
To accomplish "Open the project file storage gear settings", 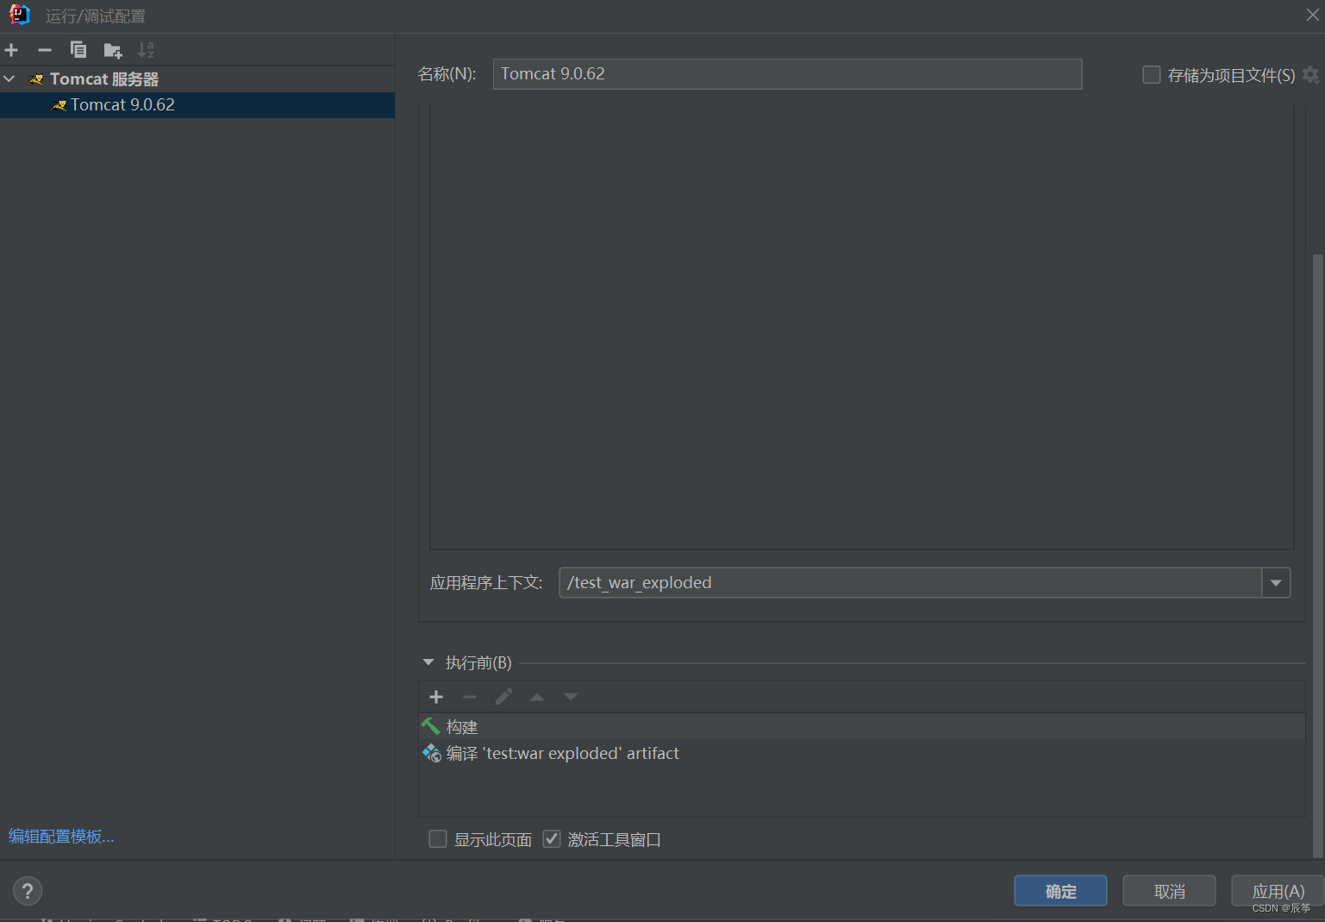I will [x=1310, y=75].
